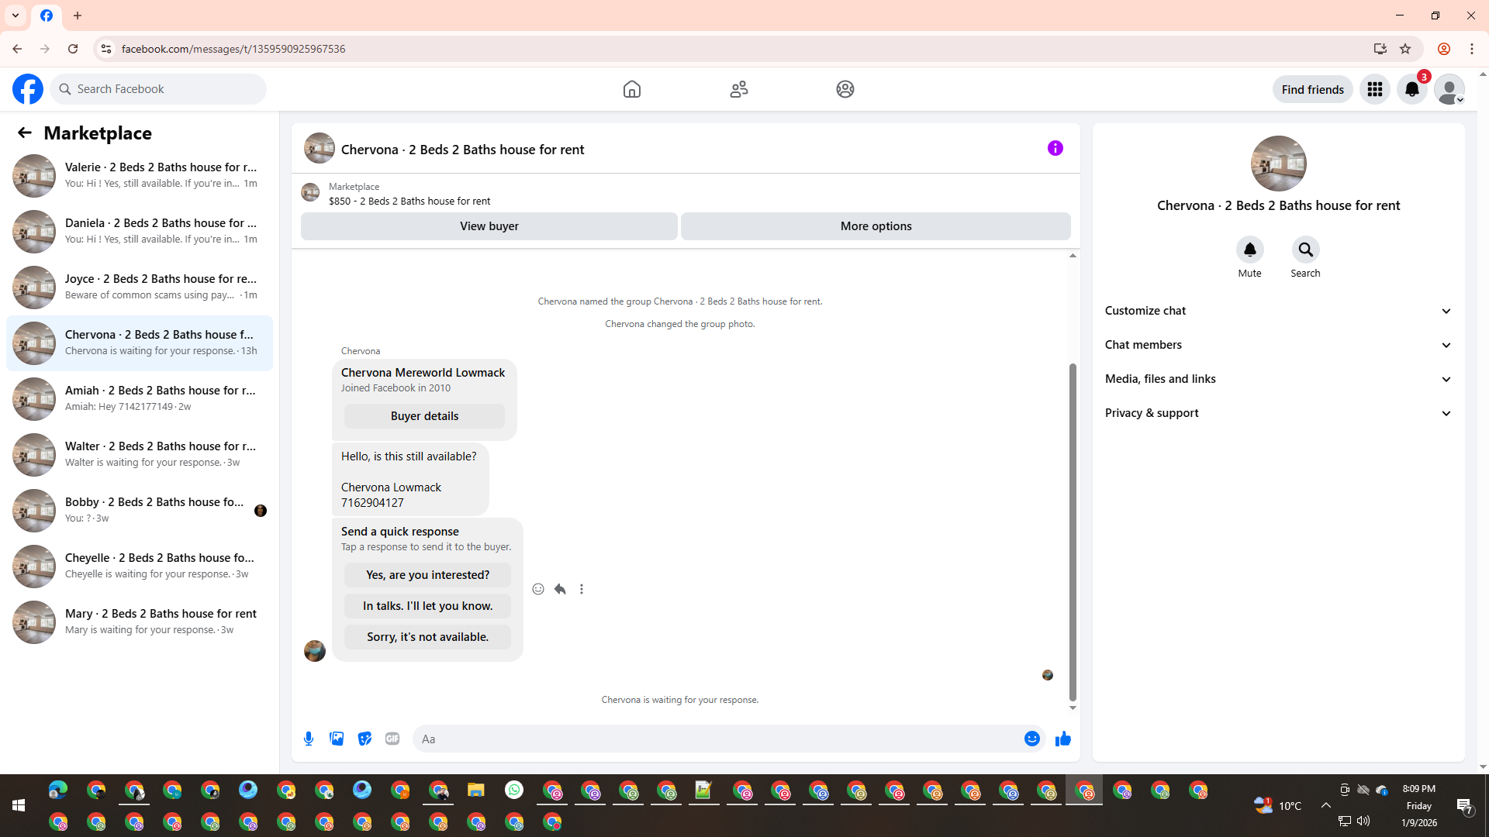Open the emoji picker in message box

(1031, 739)
